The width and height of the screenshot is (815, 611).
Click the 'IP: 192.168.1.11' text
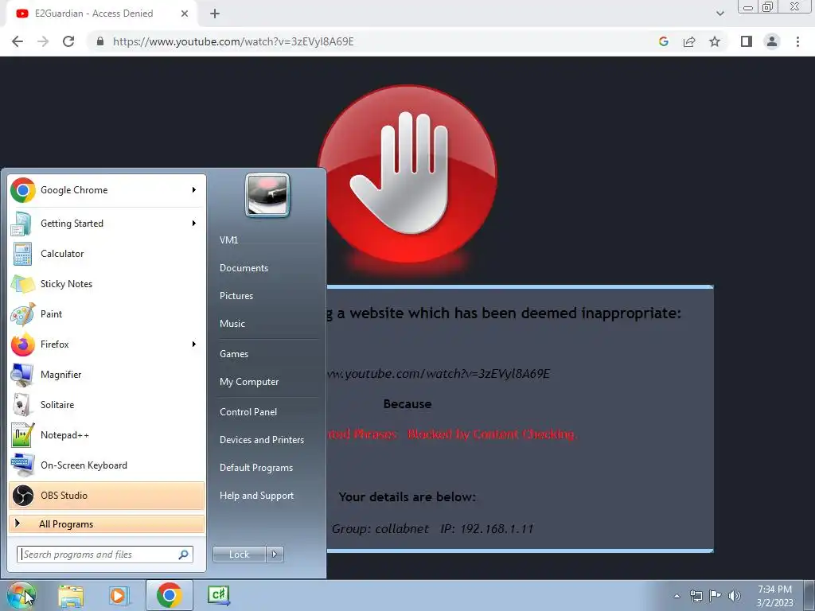click(x=487, y=529)
